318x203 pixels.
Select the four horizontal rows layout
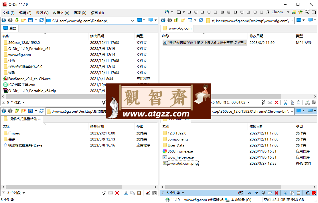pyautogui.click(x=229, y=12)
